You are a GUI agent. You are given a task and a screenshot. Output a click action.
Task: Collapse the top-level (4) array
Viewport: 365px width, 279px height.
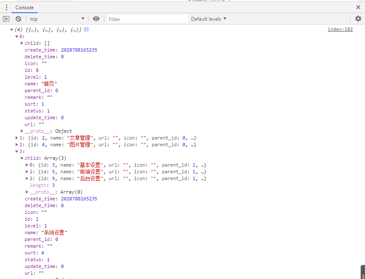[12, 30]
